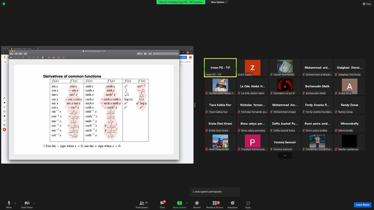Select La Ode Abdul Halim's tile
This screenshot has height=210, width=374.
[x=252, y=86]
